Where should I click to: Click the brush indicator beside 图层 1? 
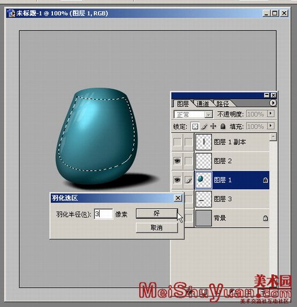[x=189, y=180]
